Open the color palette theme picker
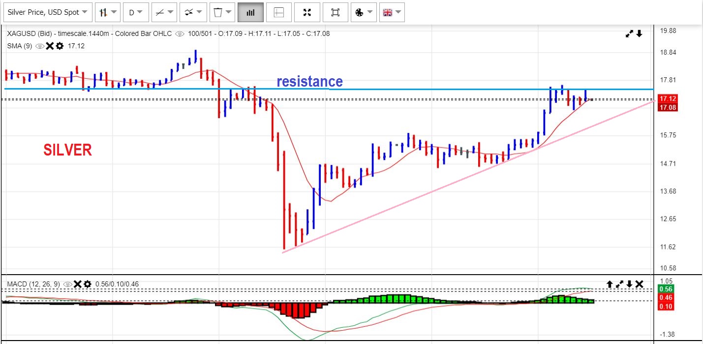The image size is (703, 344). pyautogui.click(x=364, y=12)
